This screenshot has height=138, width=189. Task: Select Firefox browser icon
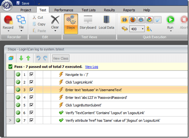[x=132, y=20]
